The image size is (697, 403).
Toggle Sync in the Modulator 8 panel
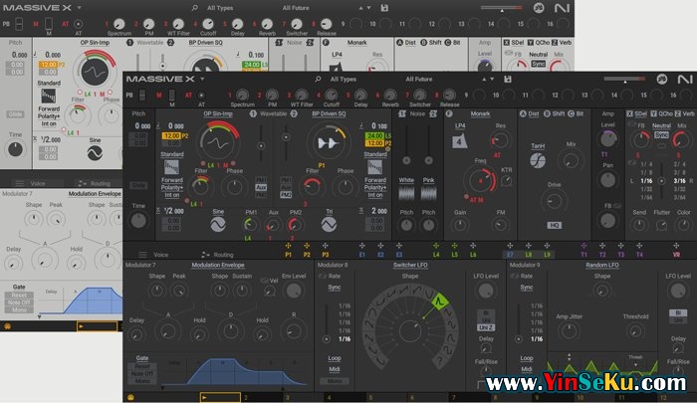pyautogui.click(x=336, y=287)
